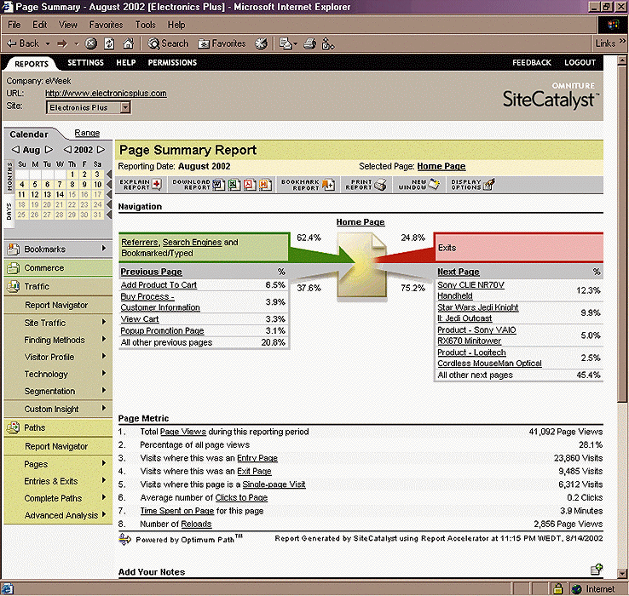
Task: Click the browser Print icon
Action: (x=309, y=43)
